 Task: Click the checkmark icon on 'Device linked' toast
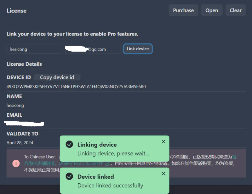click(69, 177)
